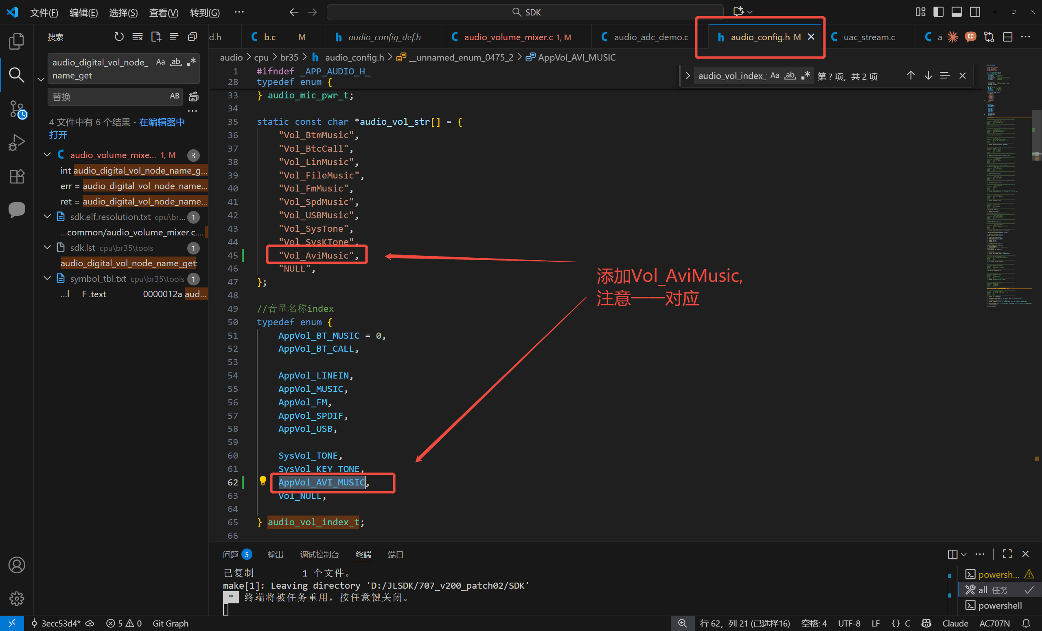Maximize the terminal panel size
The width and height of the screenshot is (1042, 631).
[1007, 554]
